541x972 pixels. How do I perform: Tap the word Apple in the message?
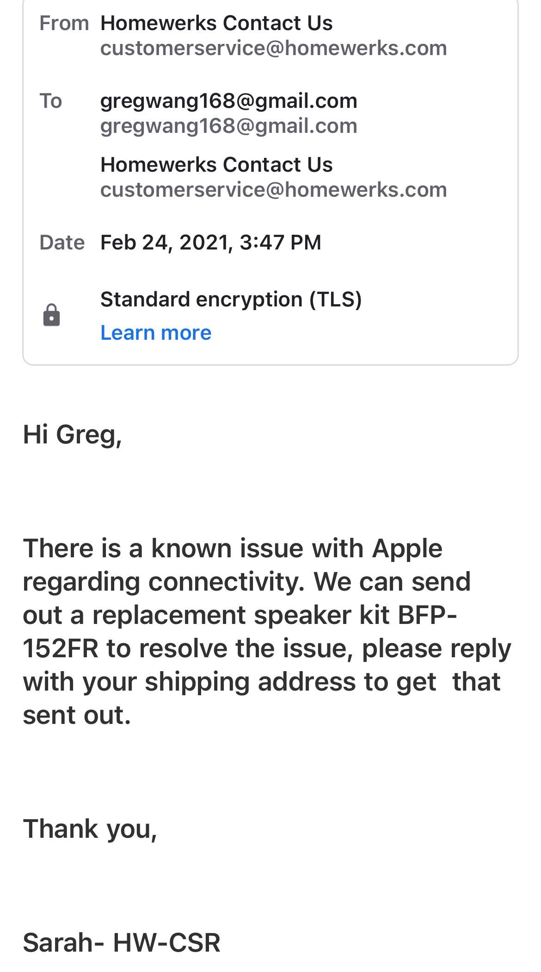[x=407, y=548]
